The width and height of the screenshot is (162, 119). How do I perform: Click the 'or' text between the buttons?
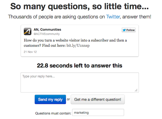68,100
